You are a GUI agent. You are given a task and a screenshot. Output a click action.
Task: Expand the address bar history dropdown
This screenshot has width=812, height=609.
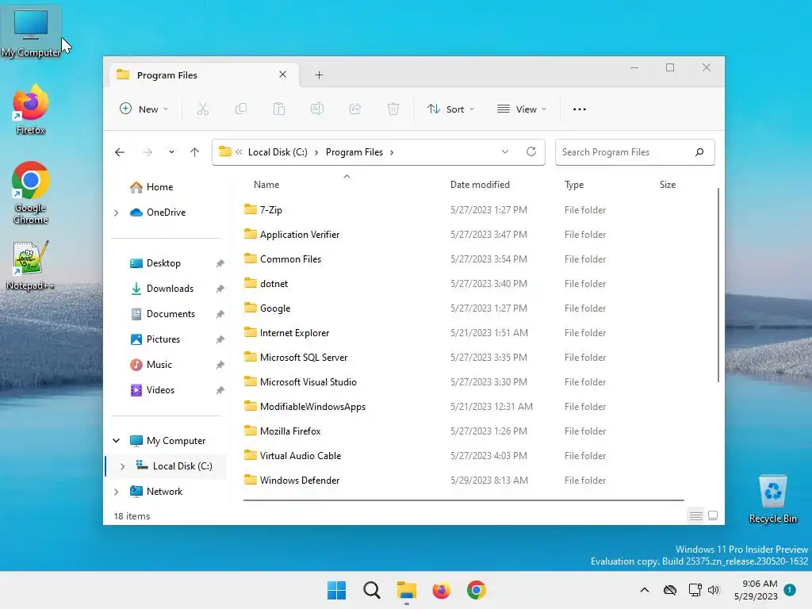click(505, 151)
